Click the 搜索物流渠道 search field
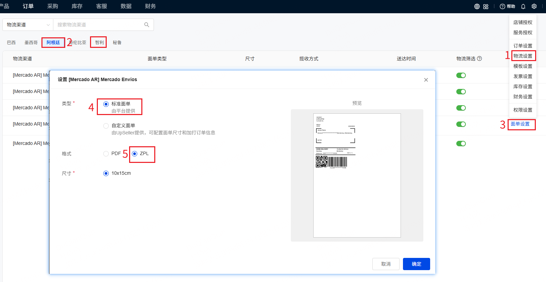This screenshot has width=546, height=282. 99,25
